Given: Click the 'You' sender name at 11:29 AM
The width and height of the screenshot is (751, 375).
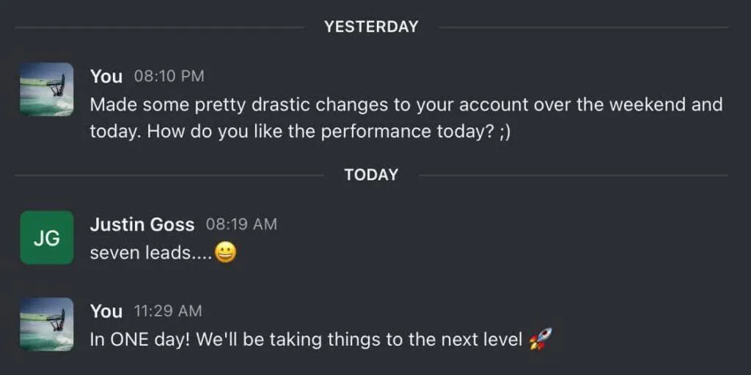Looking at the screenshot, I should [106, 311].
